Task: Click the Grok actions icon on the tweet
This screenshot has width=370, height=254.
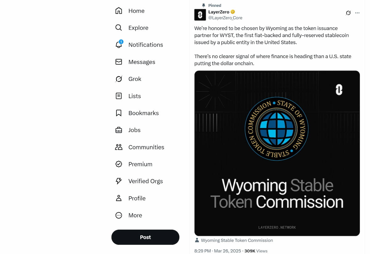Action: (x=348, y=13)
